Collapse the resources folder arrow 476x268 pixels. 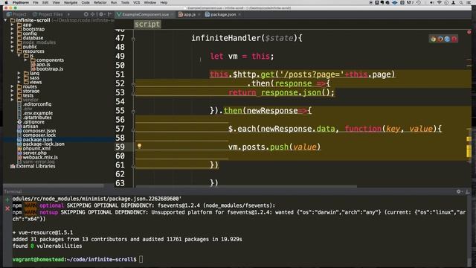coord(12,51)
